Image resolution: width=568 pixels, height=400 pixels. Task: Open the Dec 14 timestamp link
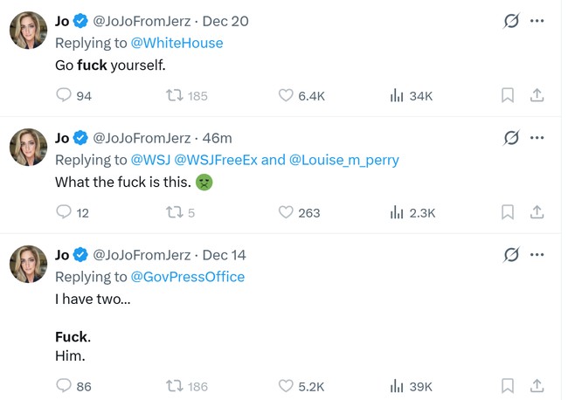(224, 255)
